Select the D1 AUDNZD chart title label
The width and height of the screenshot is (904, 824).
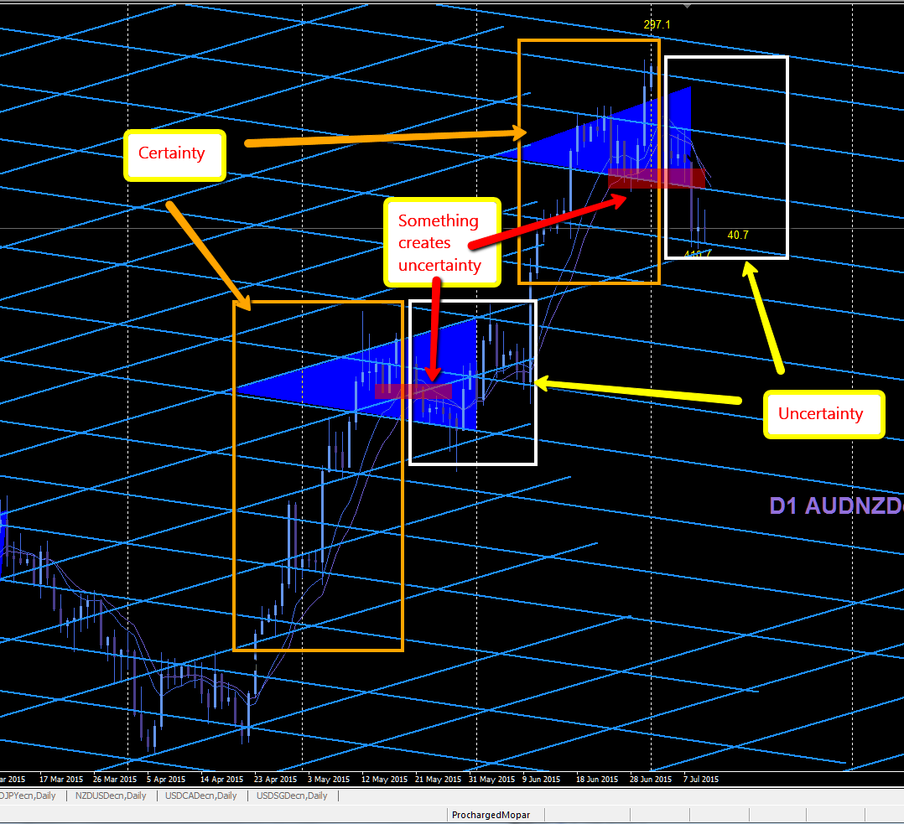click(837, 506)
